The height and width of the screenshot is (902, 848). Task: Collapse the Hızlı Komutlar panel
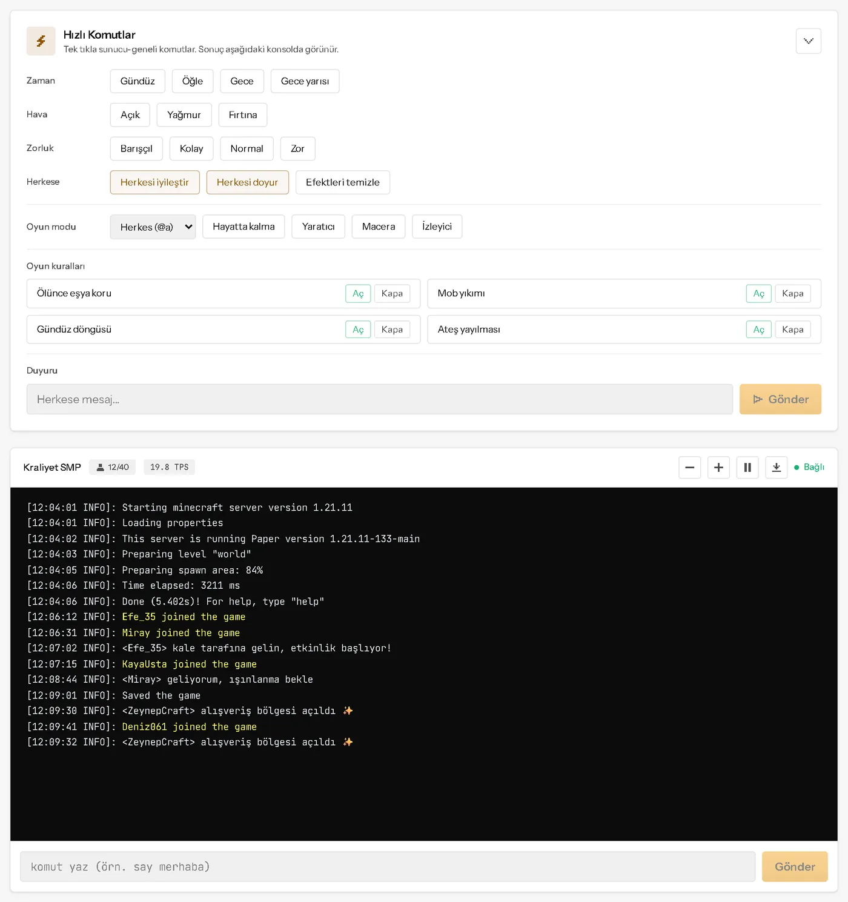(x=808, y=41)
